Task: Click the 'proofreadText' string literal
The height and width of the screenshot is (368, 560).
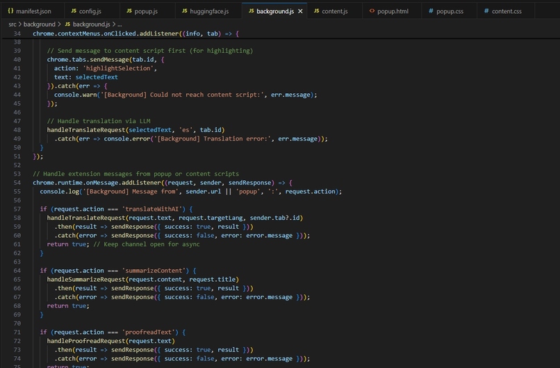Action: [x=149, y=333]
